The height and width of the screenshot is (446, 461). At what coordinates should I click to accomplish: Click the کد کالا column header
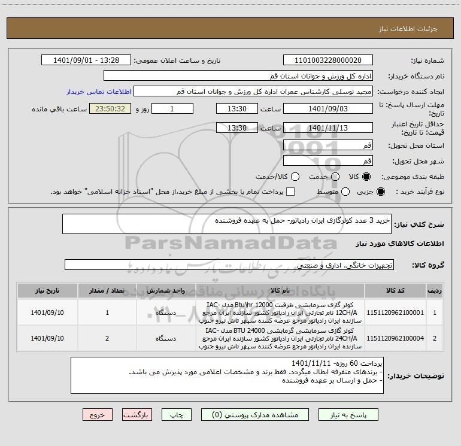395,290
